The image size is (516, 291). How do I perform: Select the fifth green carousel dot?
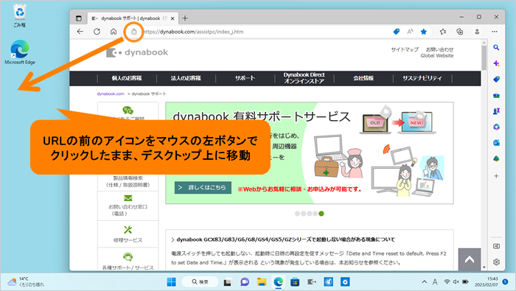(x=321, y=214)
